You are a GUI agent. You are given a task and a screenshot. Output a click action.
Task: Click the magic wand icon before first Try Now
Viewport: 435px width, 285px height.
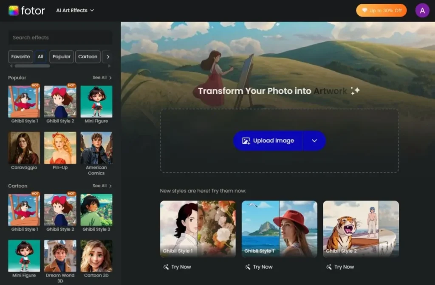tap(165, 267)
